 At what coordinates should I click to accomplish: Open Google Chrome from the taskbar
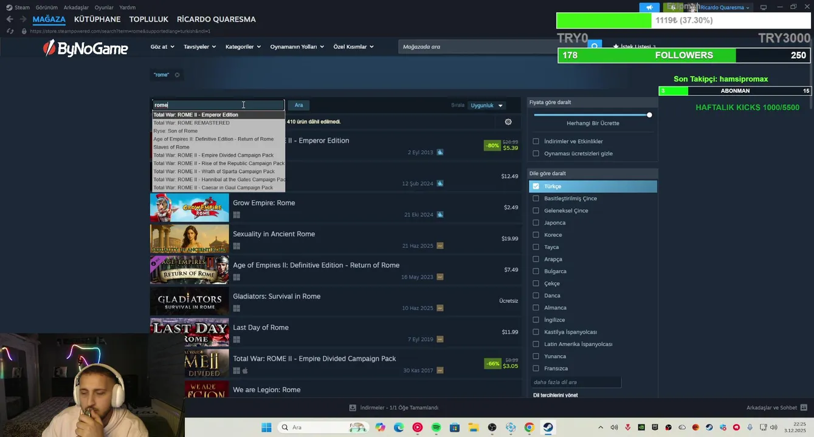pyautogui.click(x=529, y=427)
